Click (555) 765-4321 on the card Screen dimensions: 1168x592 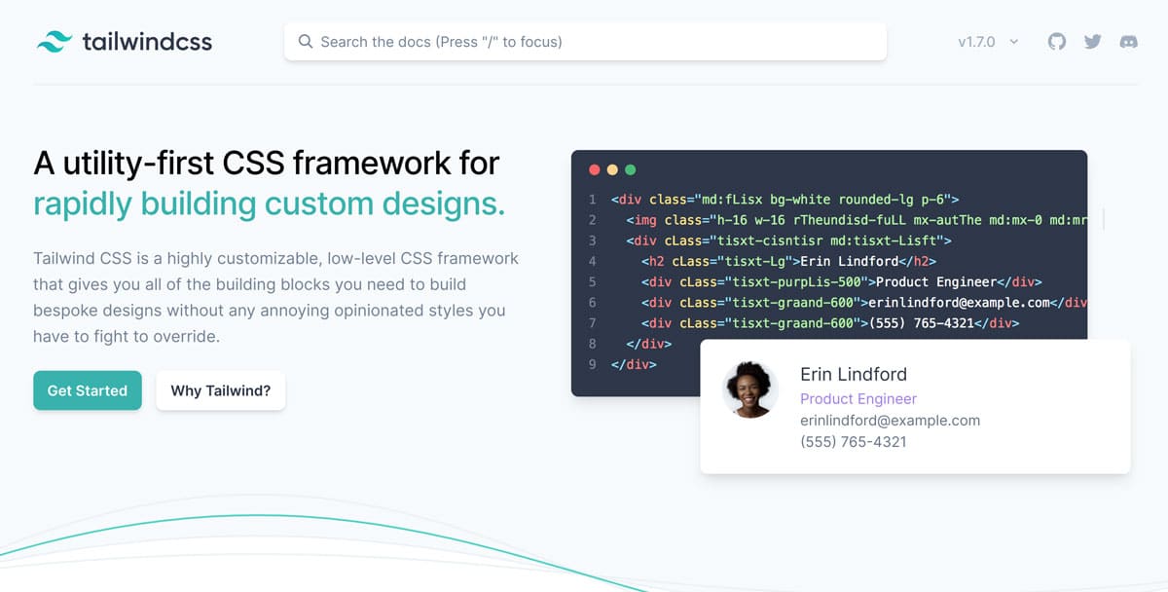pyautogui.click(x=854, y=442)
